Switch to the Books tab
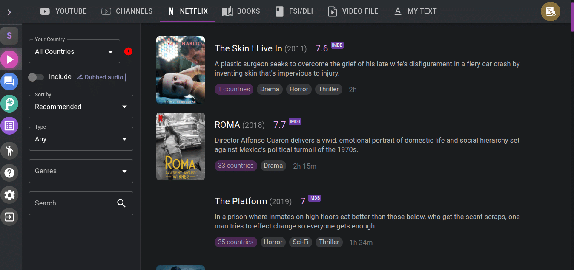This screenshot has width=574, height=270. click(x=241, y=11)
